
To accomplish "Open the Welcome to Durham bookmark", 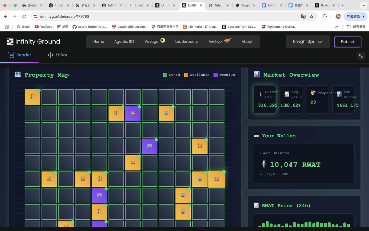I will [x=279, y=27].
